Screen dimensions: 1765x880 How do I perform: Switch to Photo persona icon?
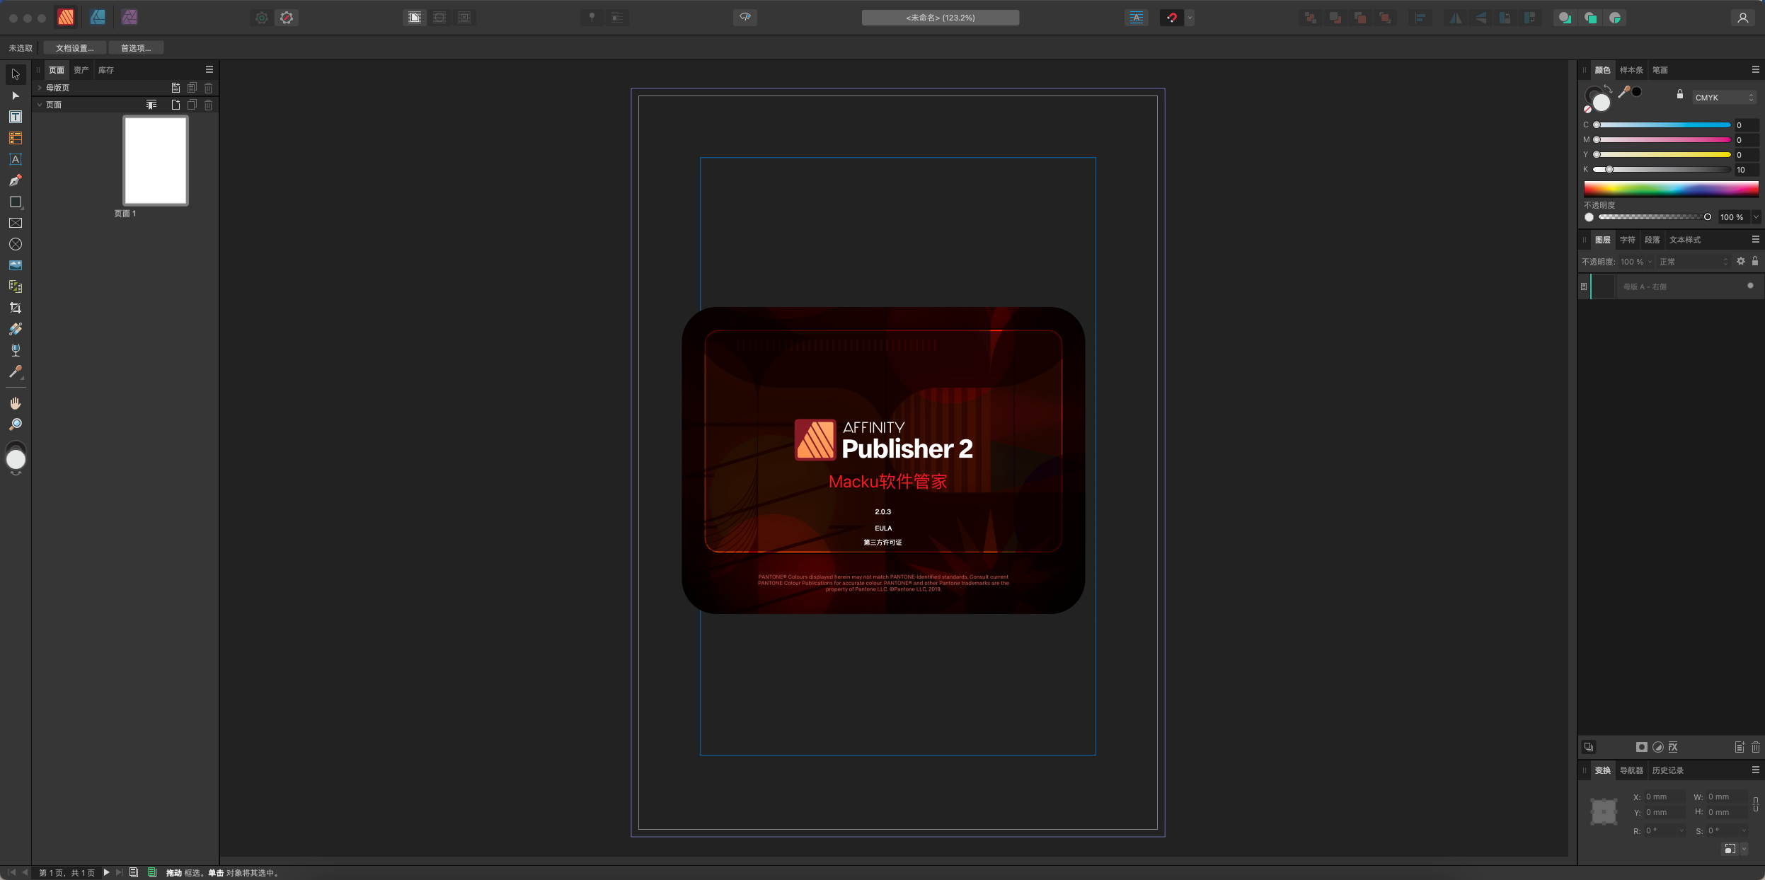(x=130, y=17)
